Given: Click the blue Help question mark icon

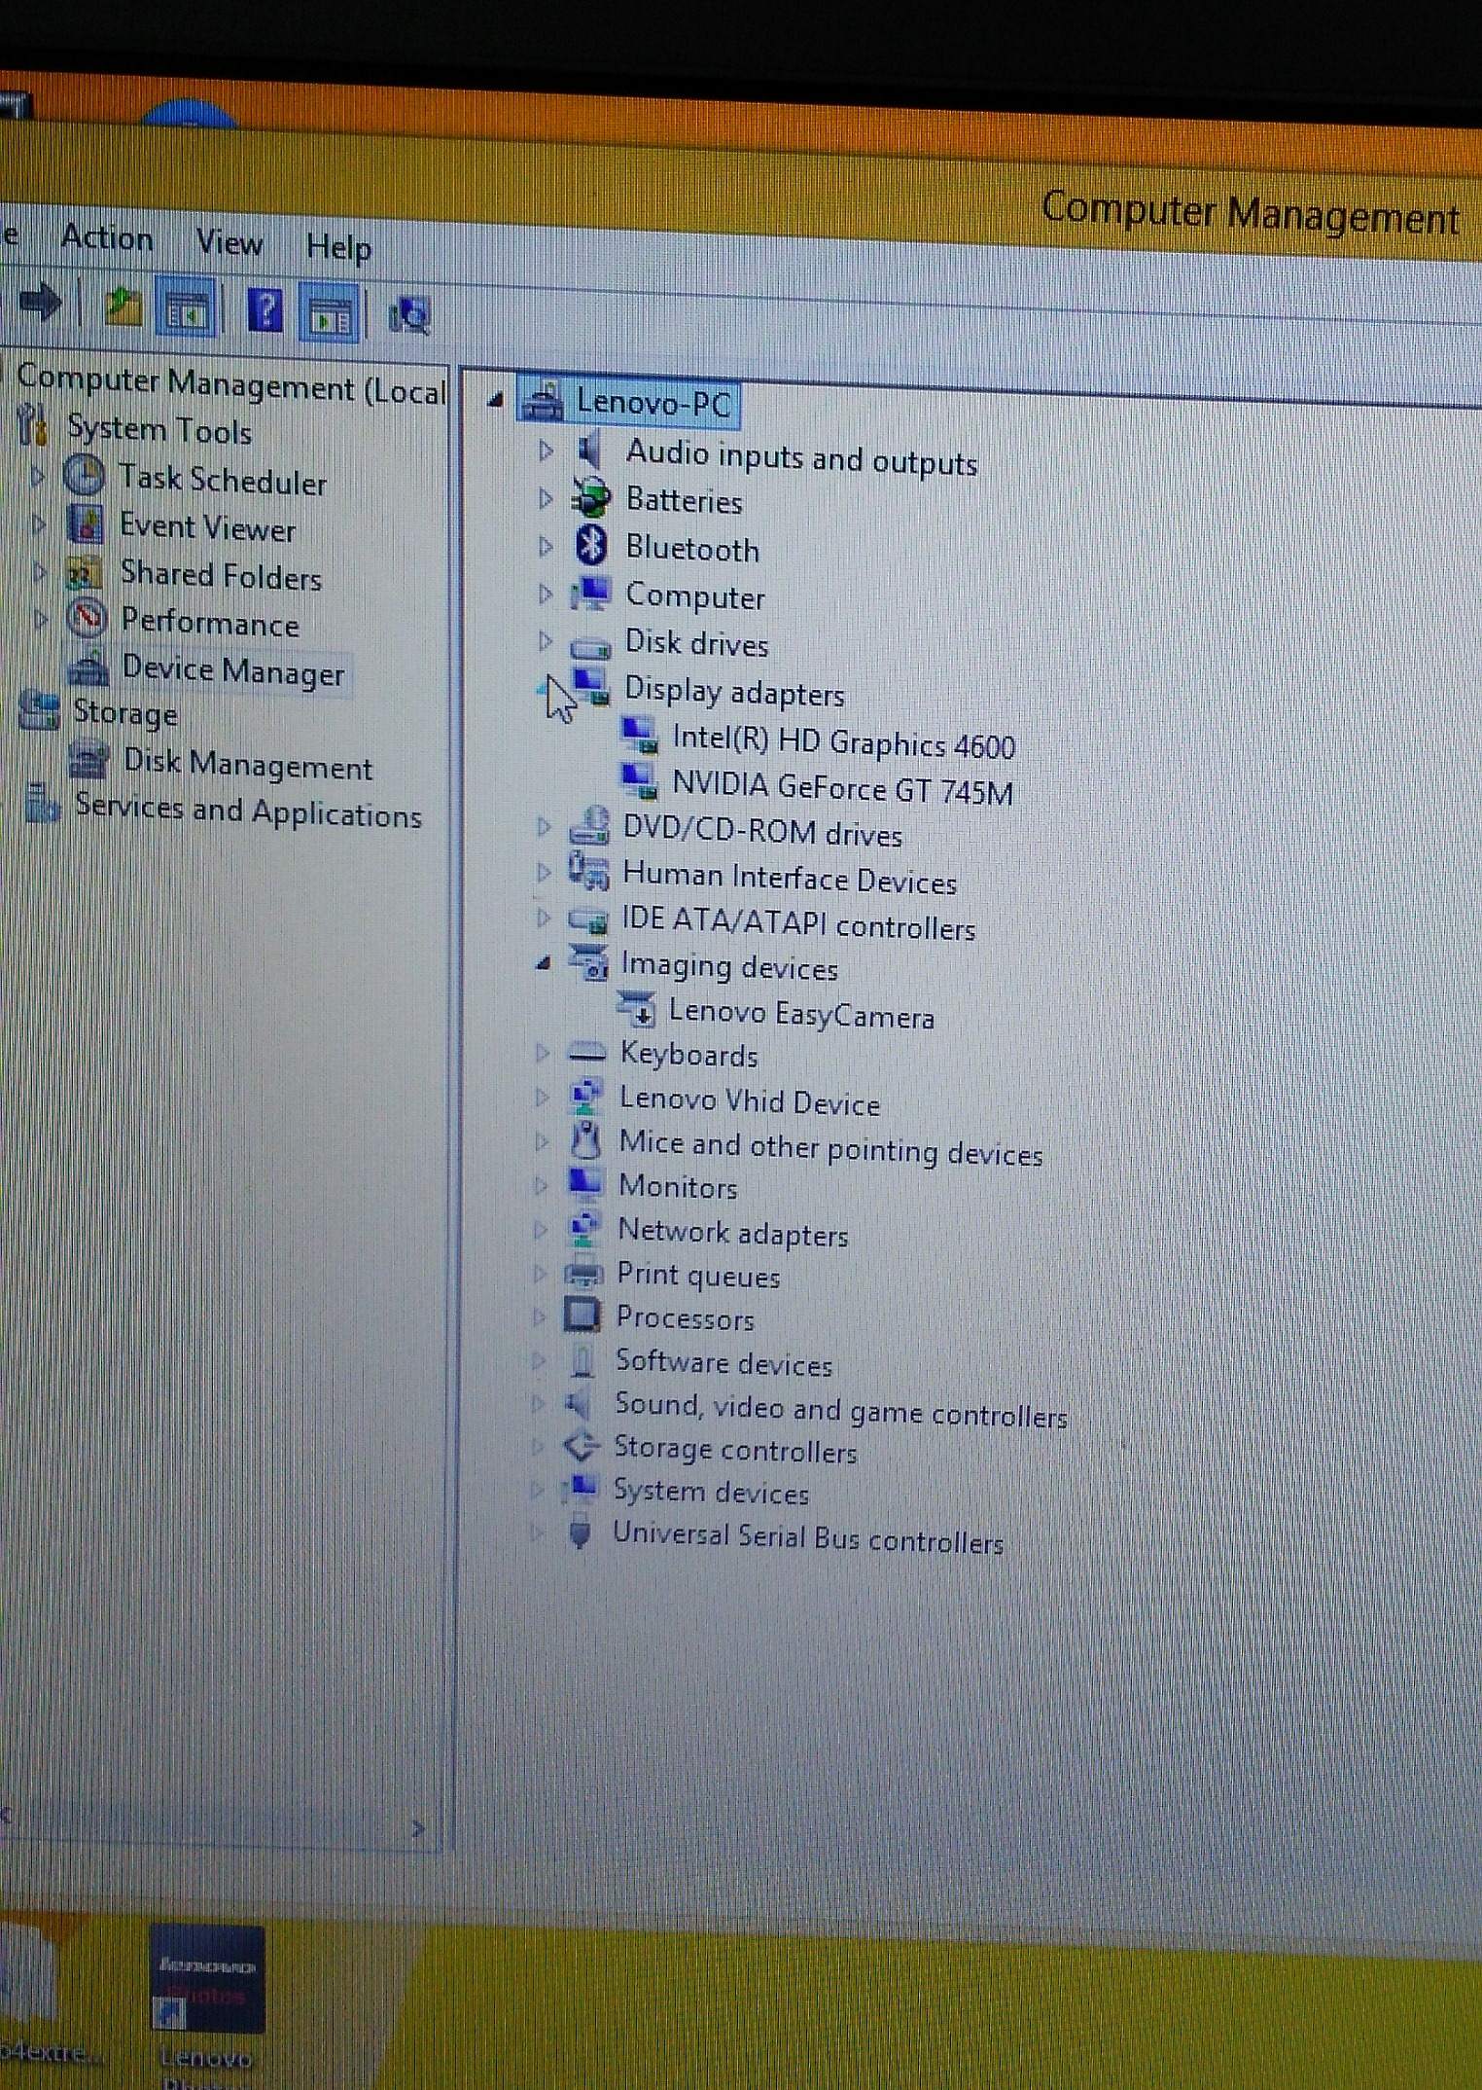Looking at the screenshot, I should (265, 312).
